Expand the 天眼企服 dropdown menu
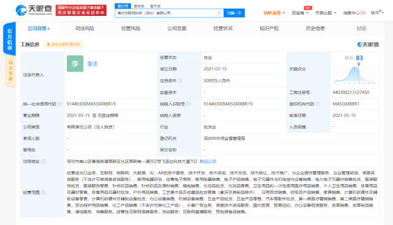393x225 pixels. click(x=326, y=13)
